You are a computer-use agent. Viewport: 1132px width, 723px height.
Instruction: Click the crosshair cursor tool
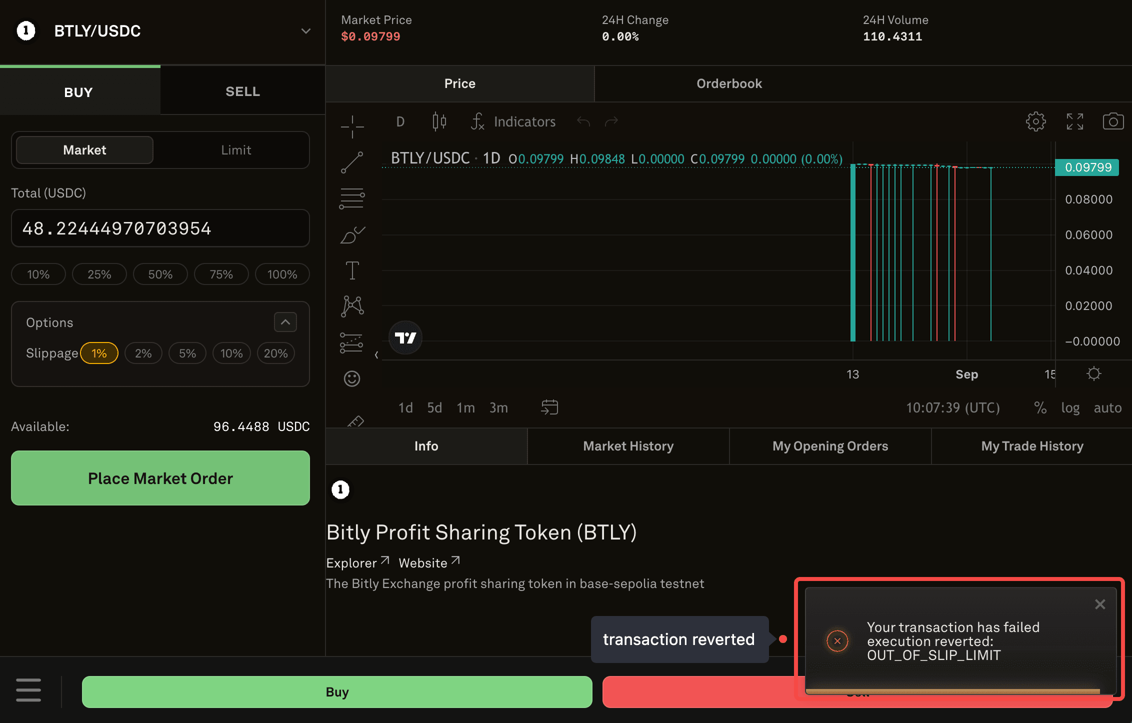click(x=352, y=126)
